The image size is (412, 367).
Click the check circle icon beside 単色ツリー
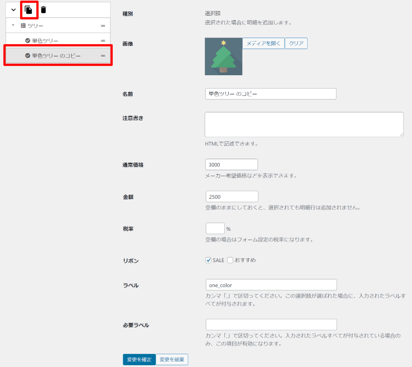pos(27,40)
